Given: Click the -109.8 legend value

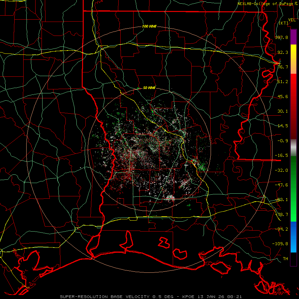Looking at the screenshot, I should click(x=280, y=244).
